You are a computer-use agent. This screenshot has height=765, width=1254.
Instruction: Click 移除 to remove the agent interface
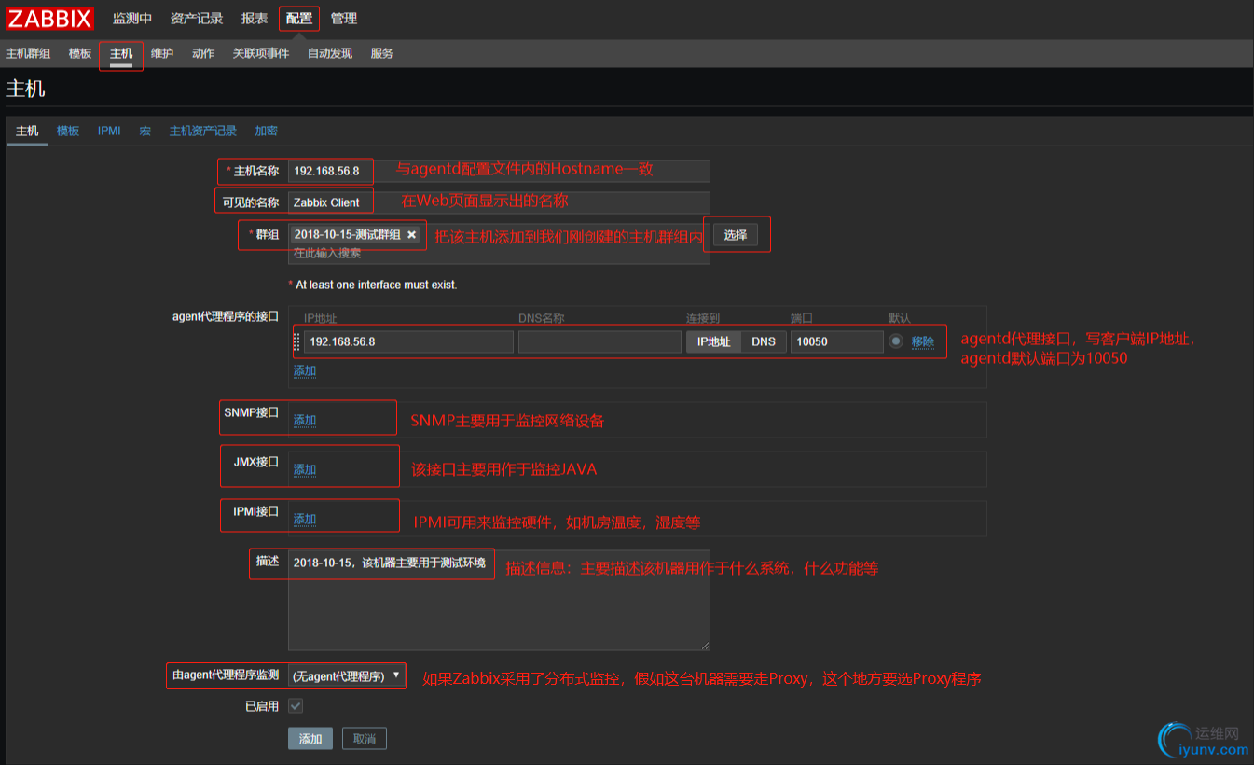pos(922,341)
